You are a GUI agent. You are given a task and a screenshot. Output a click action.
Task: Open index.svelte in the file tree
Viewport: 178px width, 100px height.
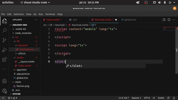[24, 66]
